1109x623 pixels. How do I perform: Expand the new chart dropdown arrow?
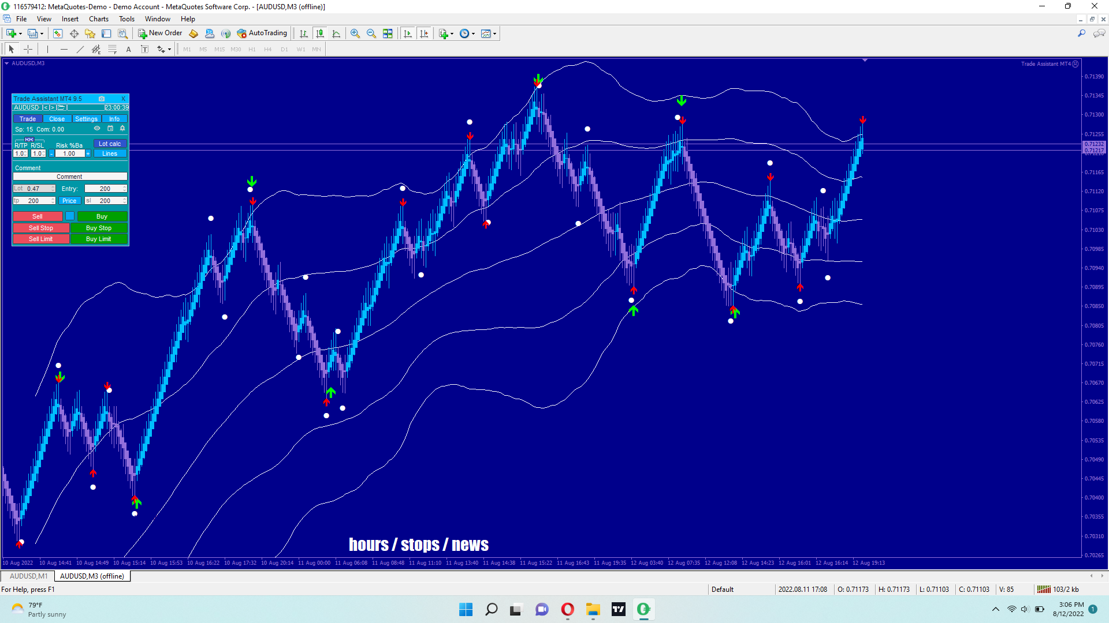coord(20,33)
